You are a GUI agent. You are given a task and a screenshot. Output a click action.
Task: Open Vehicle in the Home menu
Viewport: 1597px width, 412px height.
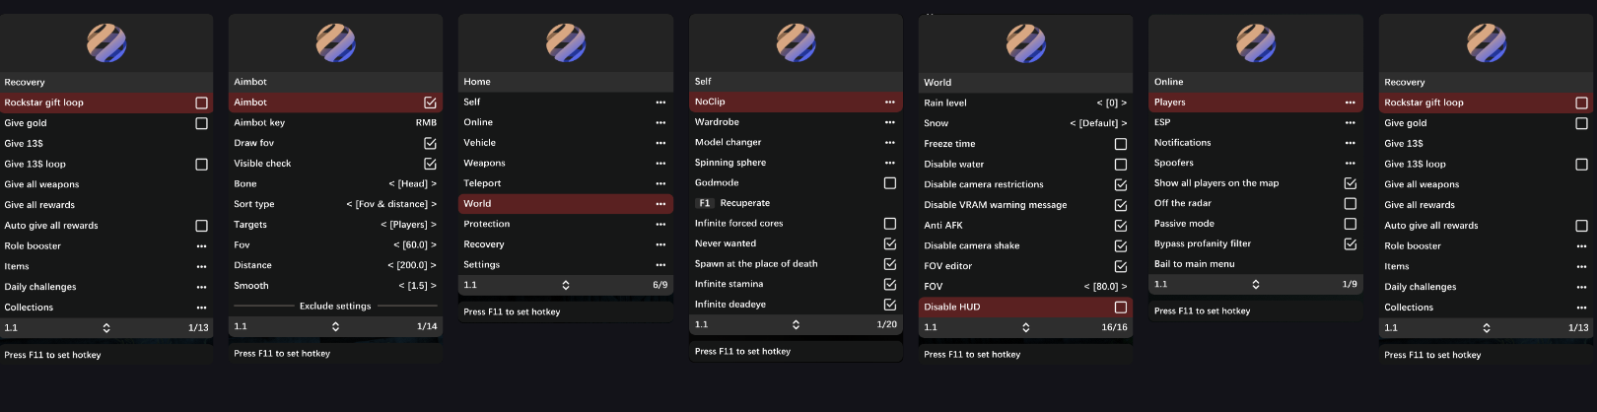pyautogui.click(x=480, y=142)
